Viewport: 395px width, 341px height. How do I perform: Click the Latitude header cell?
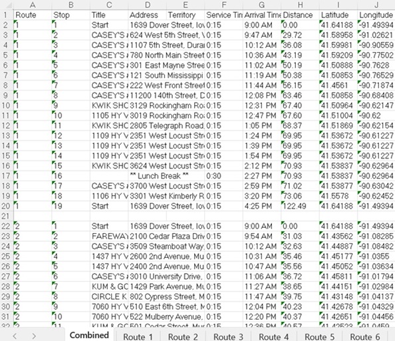pos(338,15)
